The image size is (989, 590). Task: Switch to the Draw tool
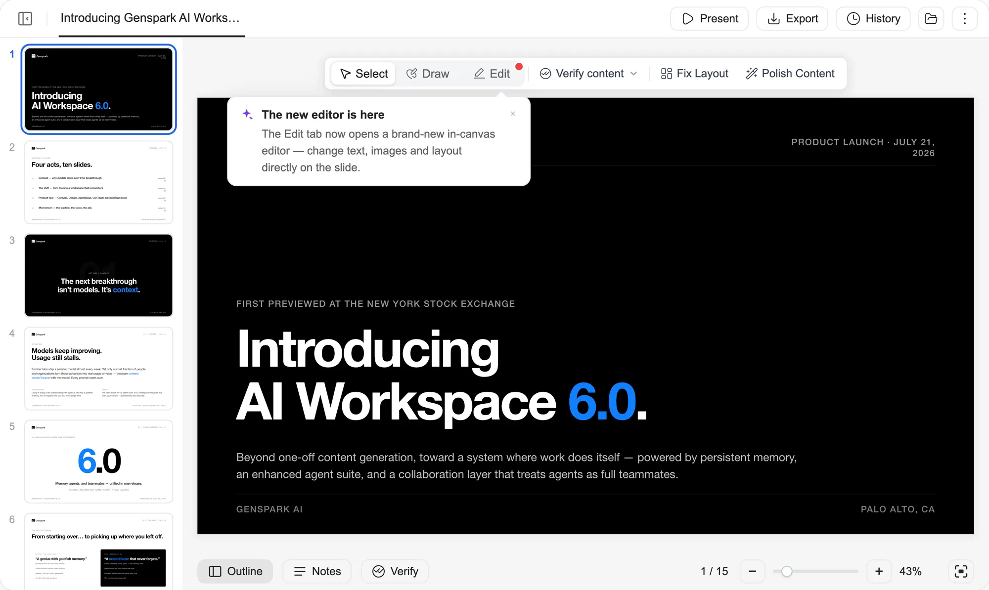click(428, 74)
